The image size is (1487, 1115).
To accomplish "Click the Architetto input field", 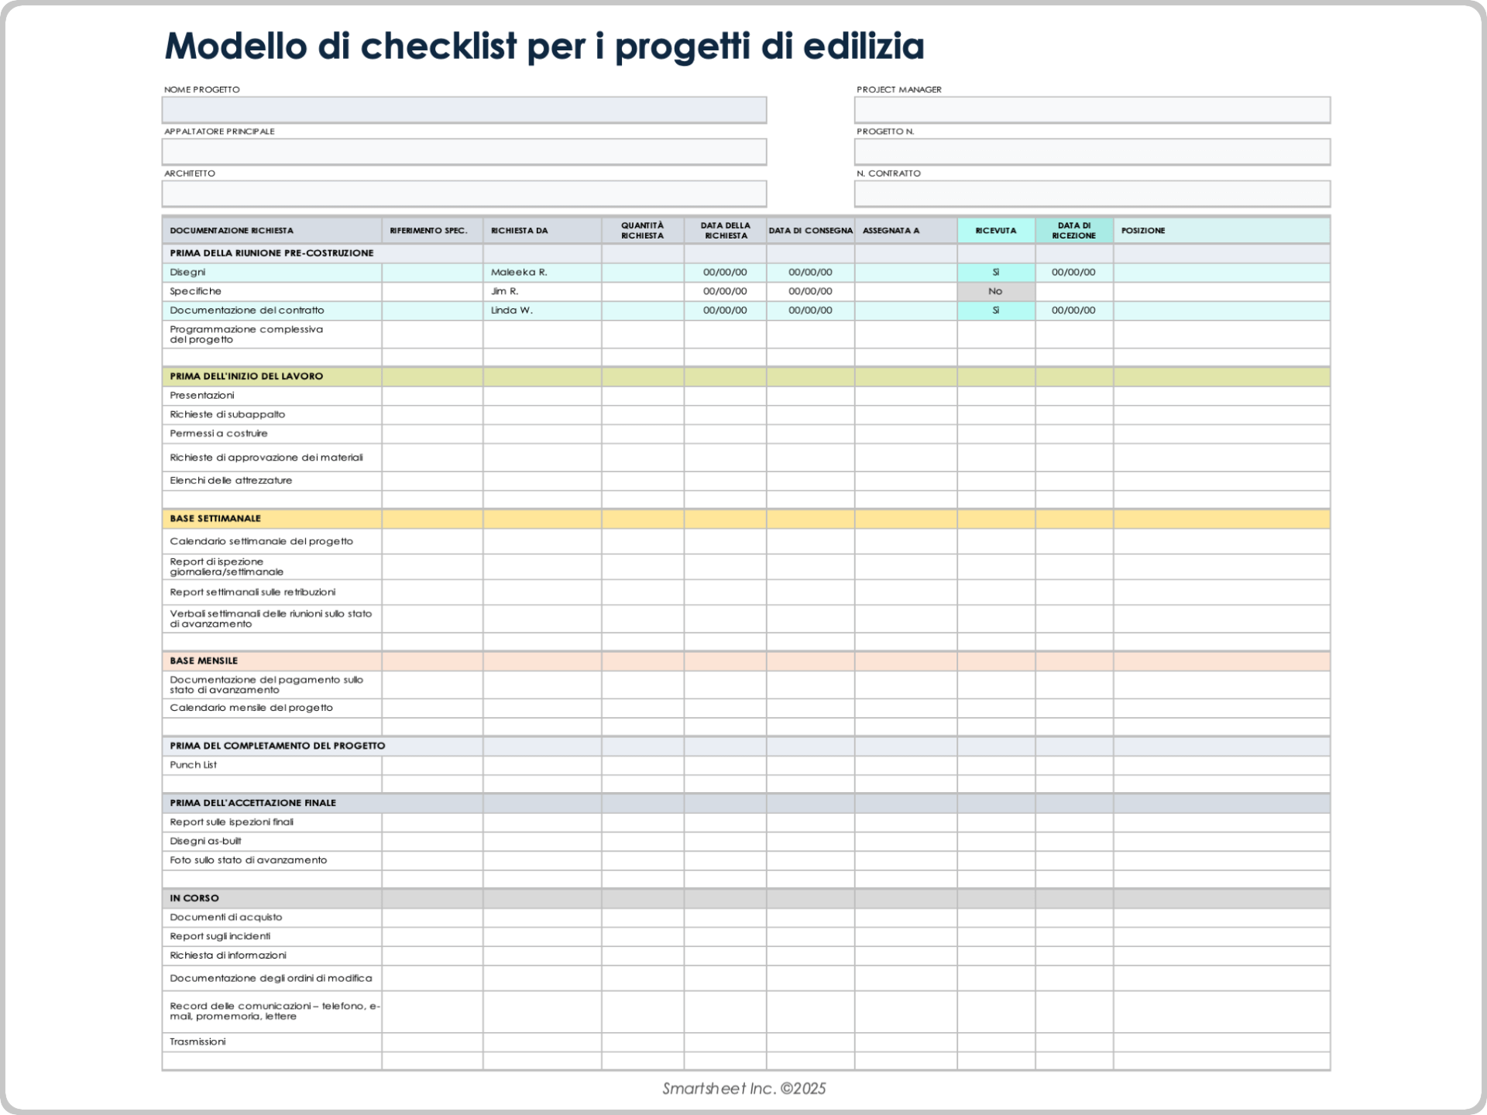I will (464, 194).
